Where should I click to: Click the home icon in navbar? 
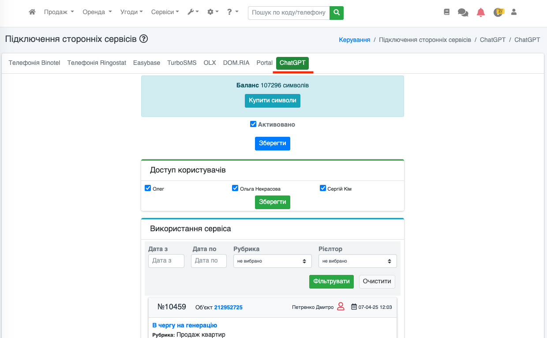(x=32, y=12)
